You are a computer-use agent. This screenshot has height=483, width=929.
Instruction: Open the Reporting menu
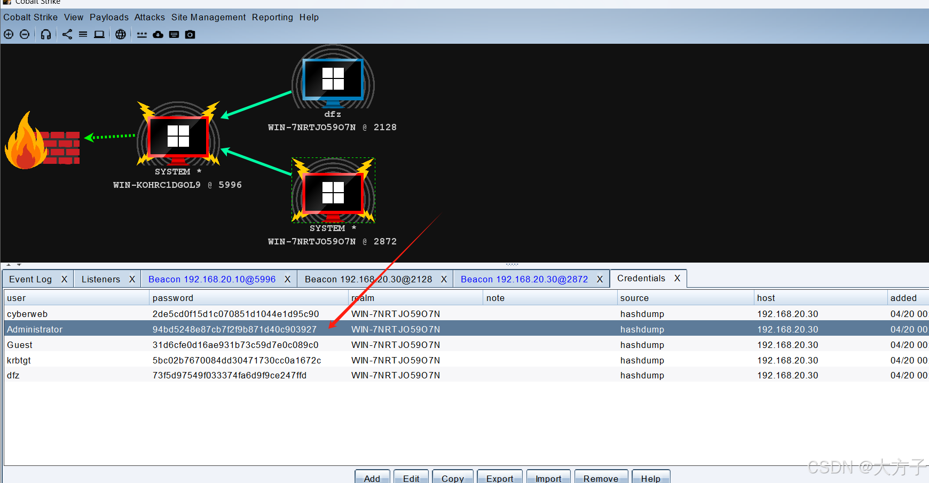point(272,17)
